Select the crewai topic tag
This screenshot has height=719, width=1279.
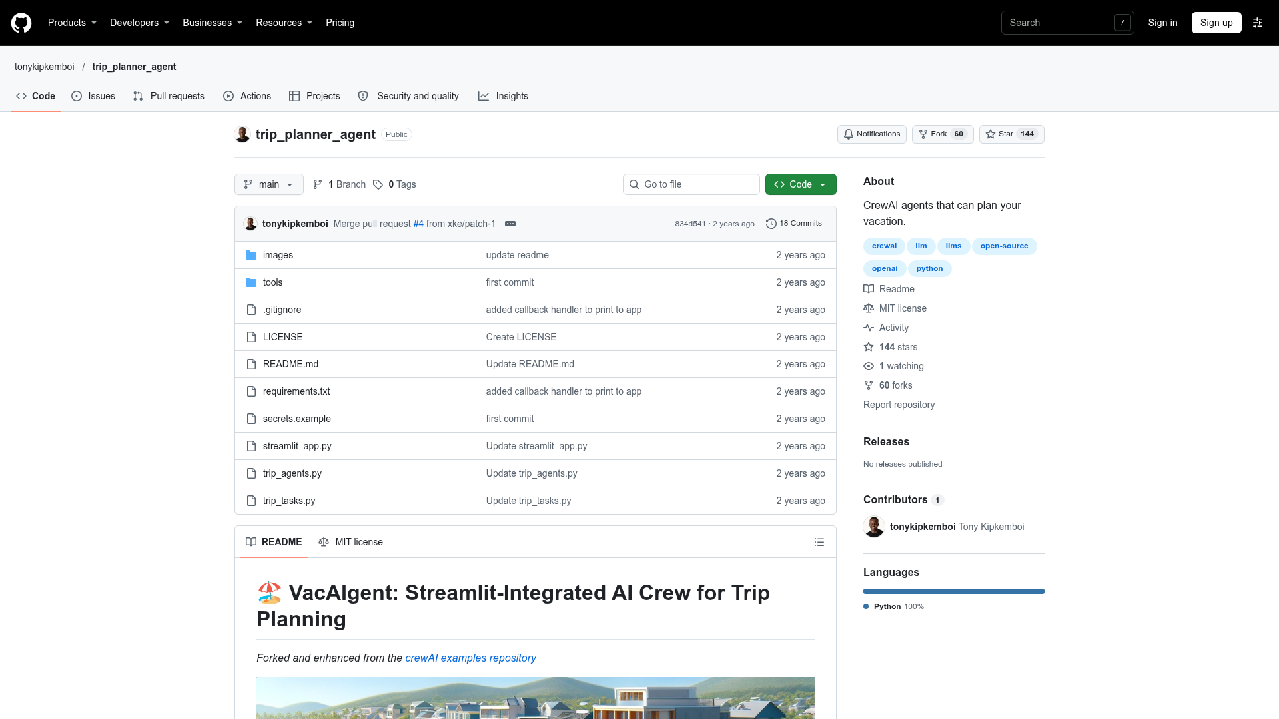tap(884, 246)
